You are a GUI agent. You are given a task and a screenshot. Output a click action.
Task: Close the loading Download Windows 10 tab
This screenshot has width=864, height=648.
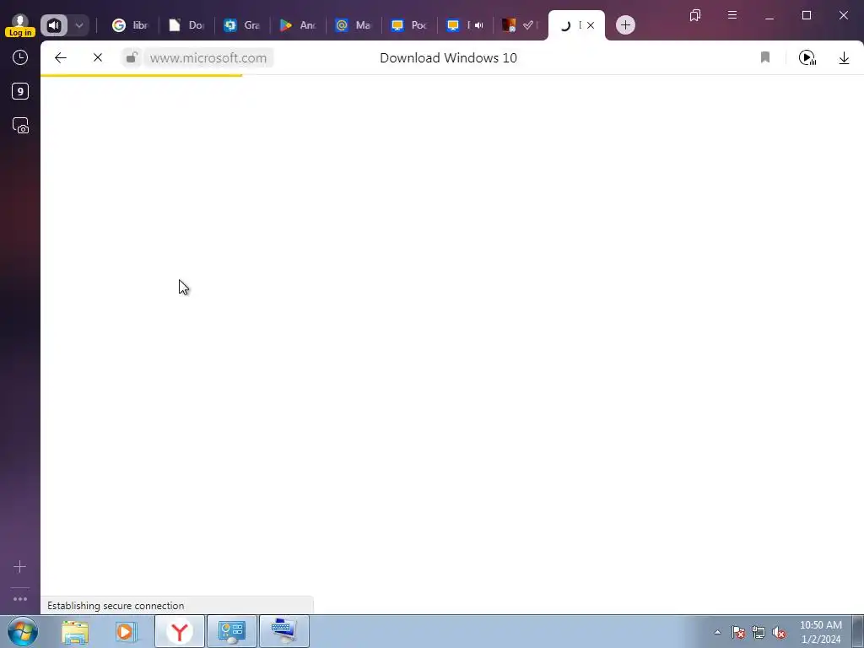[x=591, y=25]
